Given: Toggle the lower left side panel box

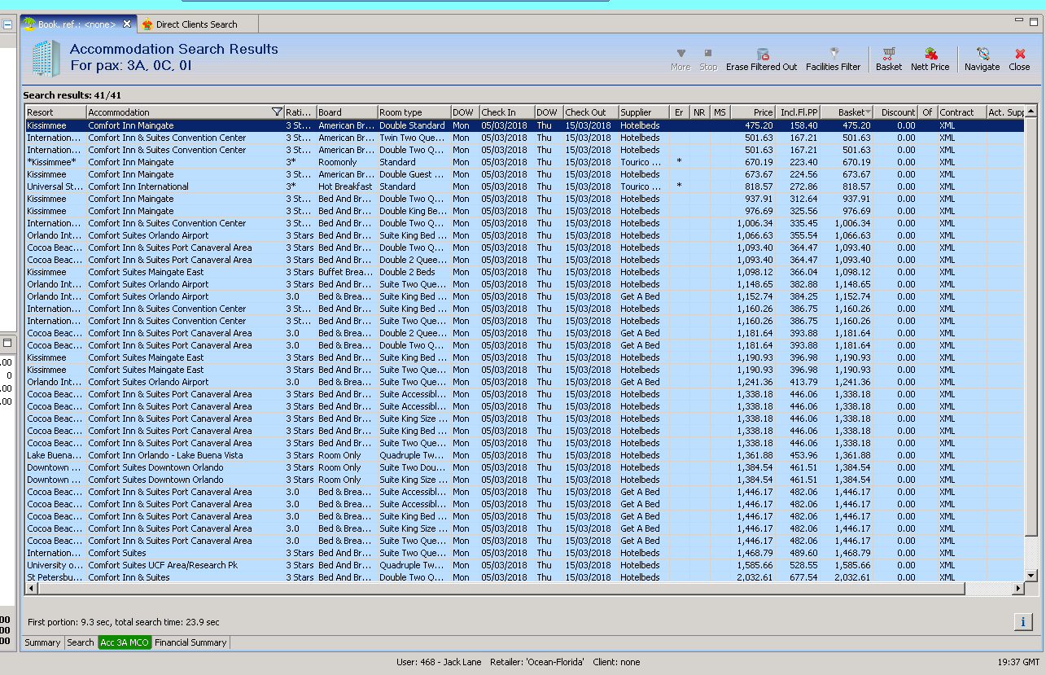Looking at the screenshot, I should click(x=7, y=344).
